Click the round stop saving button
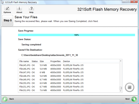The image size is (139, 104). (129, 87)
